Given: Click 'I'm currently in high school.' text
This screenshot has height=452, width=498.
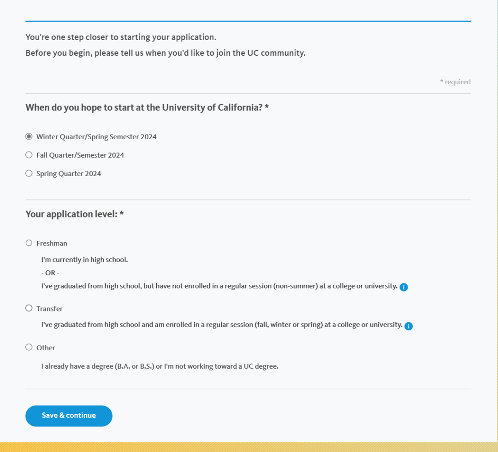Looking at the screenshot, I should click(84, 260).
